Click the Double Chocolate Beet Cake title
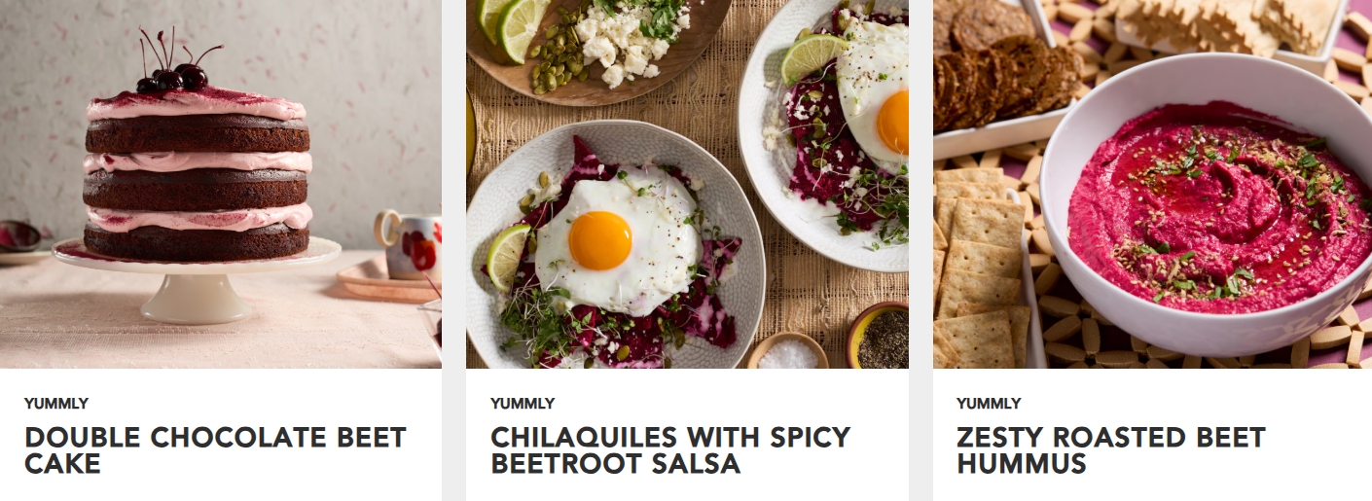Viewport: 1372px width, 501px height. pos(215,450)
